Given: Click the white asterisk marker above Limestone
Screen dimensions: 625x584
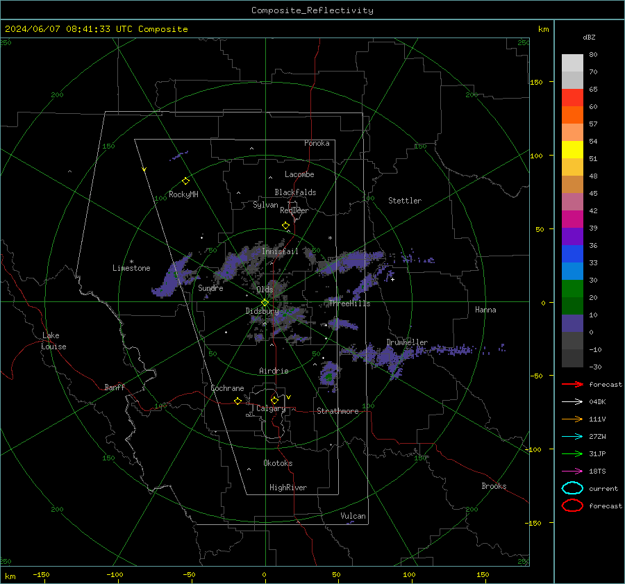Looking at the screenshot, I should [131, 262].
